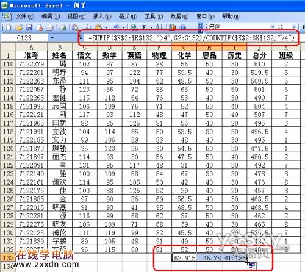The image size is (305, 272).
Task: Paste with the clipboard Paste icon
Action: tap(99, 27)
